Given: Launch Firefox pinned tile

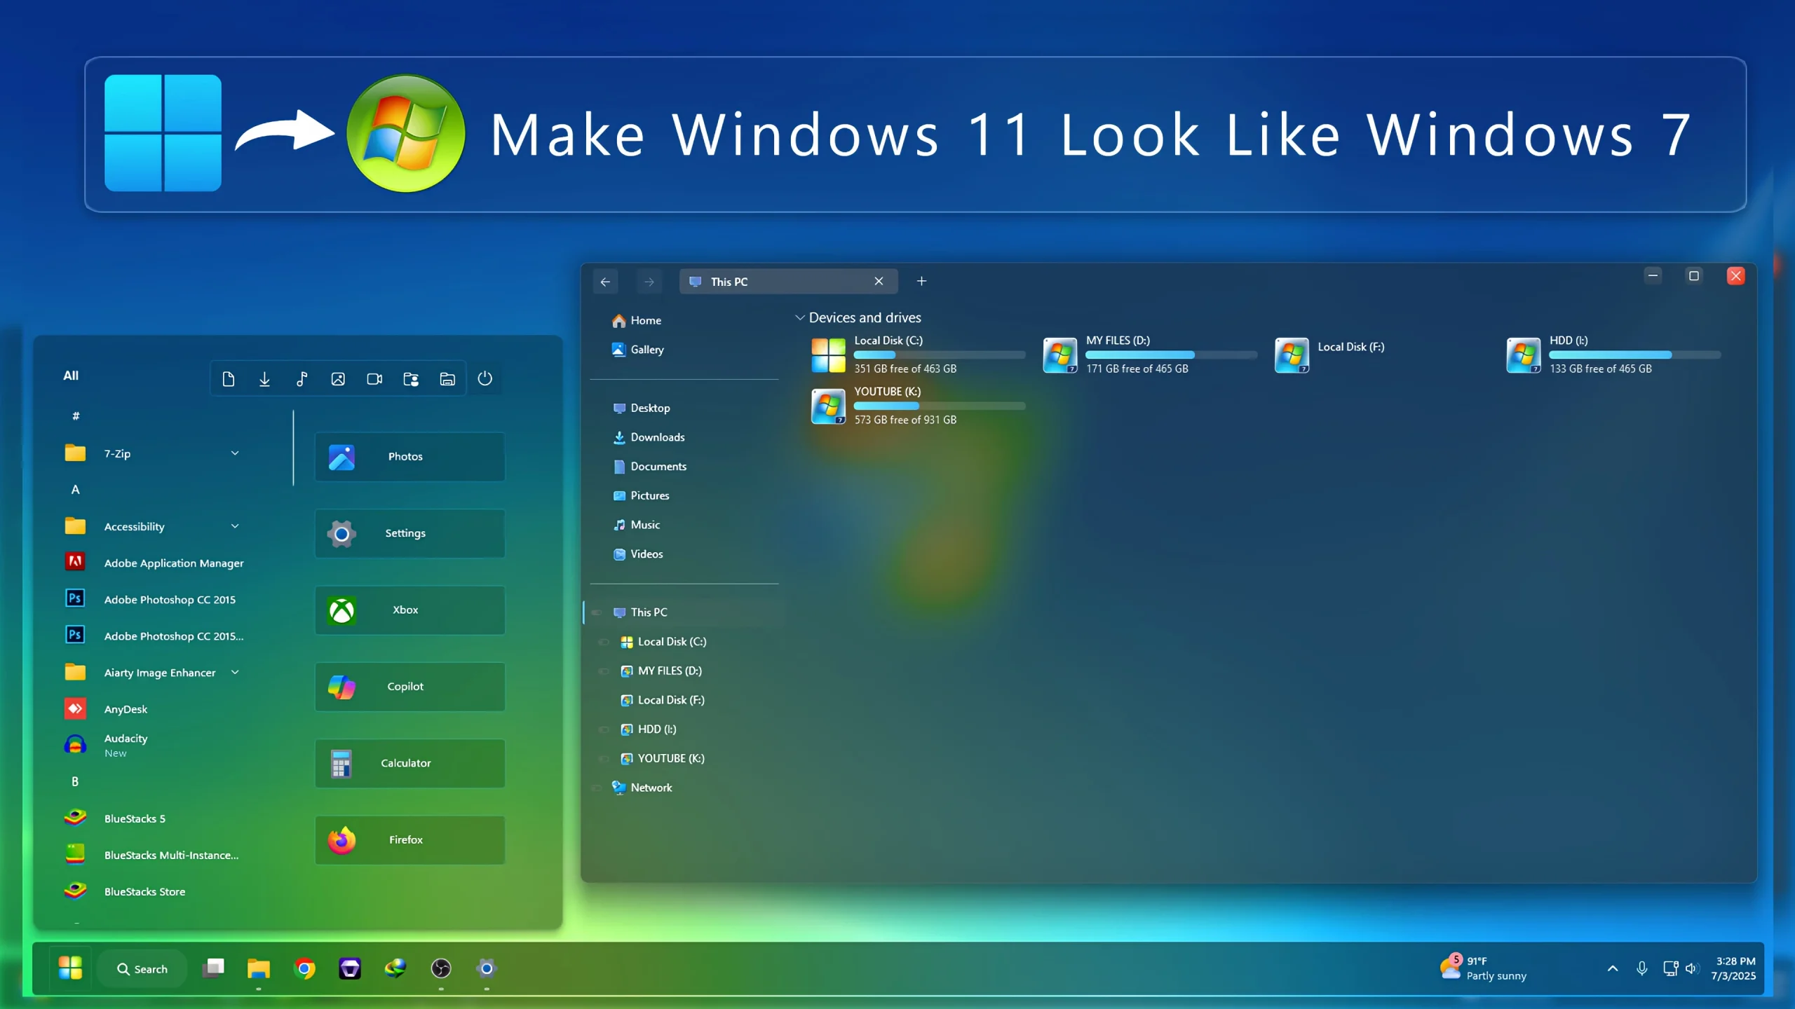Looking at the screenshot, I should point(409,839).
